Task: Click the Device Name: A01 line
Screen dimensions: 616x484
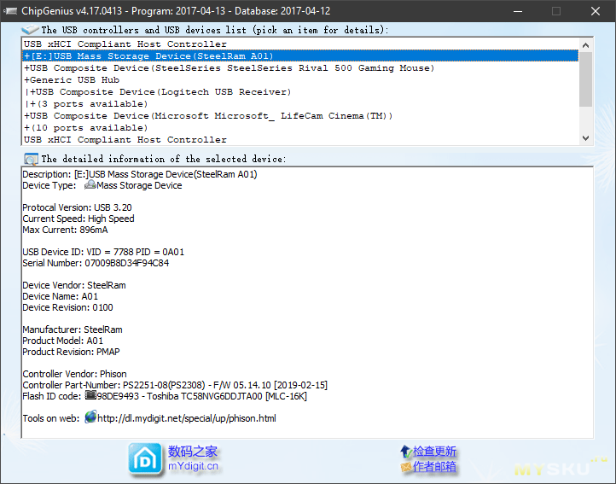Action: (x=60, y=296)
